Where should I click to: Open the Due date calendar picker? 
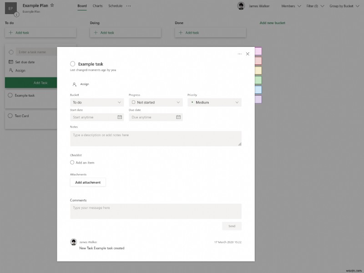coord(177,117)
